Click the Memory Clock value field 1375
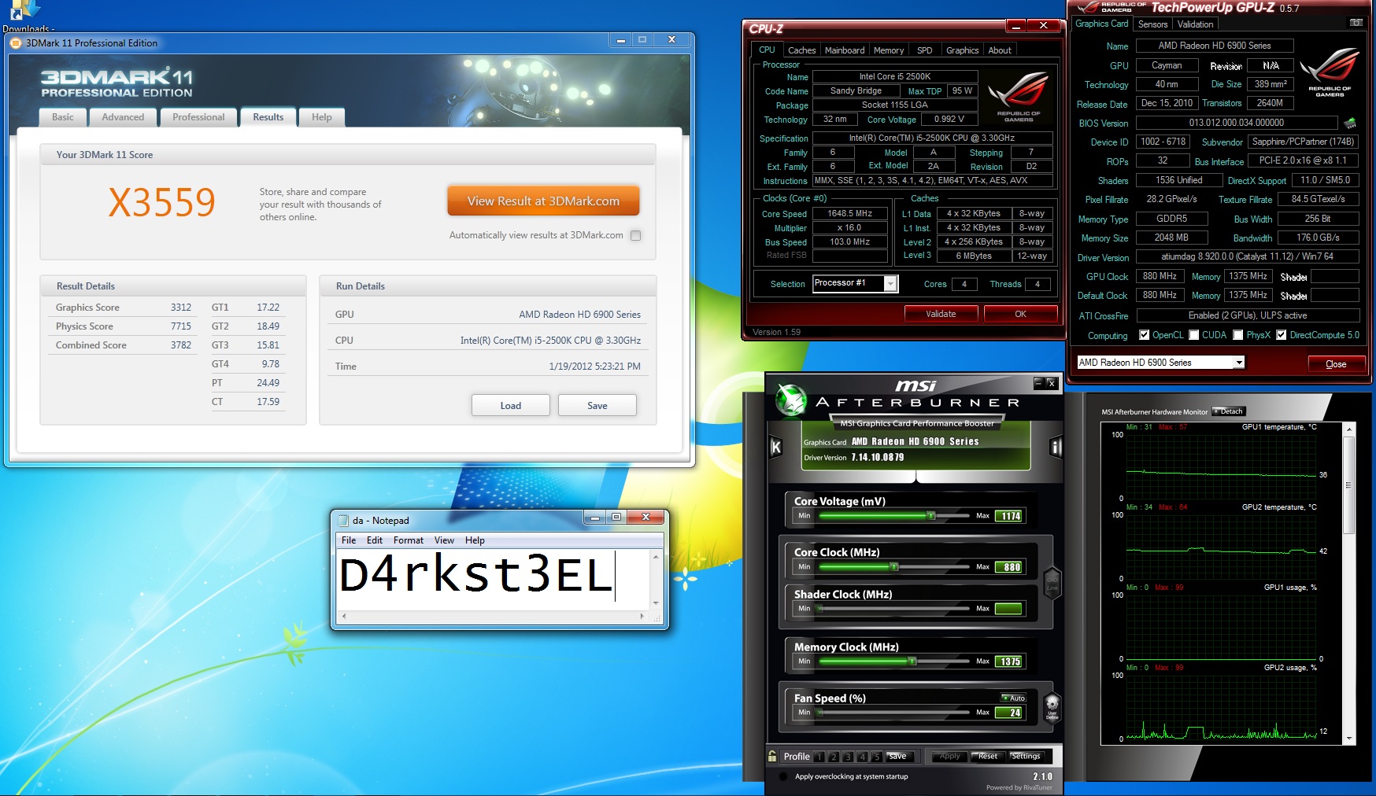 click(1009, 661)
